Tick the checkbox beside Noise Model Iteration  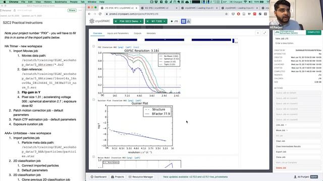click(x=93, y=157)
